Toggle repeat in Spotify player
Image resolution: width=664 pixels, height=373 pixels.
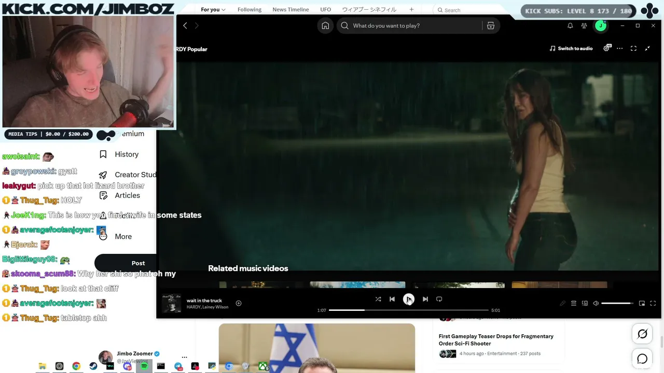[439, 299]
